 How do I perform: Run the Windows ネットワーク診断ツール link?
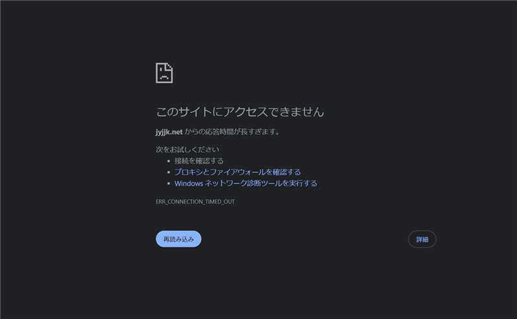coord(246,184)
